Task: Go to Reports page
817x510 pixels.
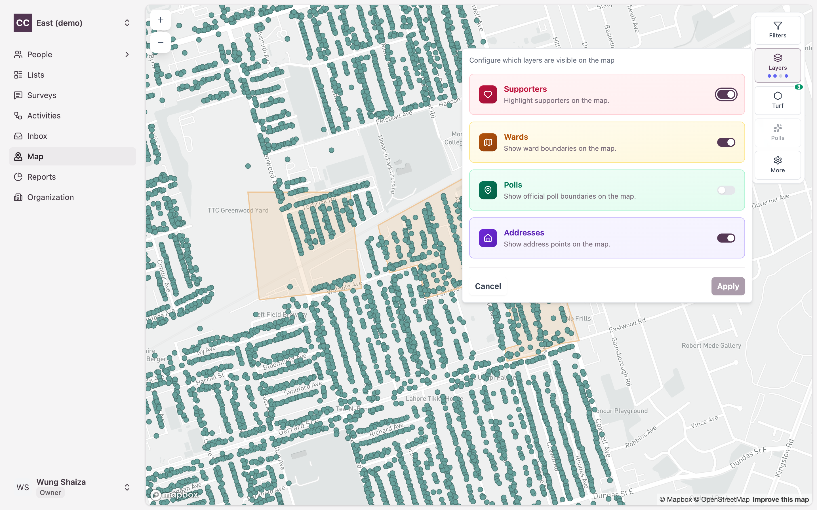Action: pos(72,177)
